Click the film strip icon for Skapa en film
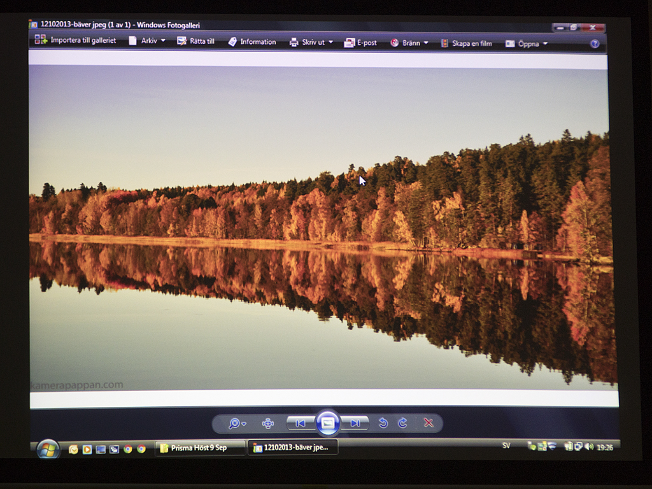The height and width of the screenshot is (489, 652). (x=445, y=43)
